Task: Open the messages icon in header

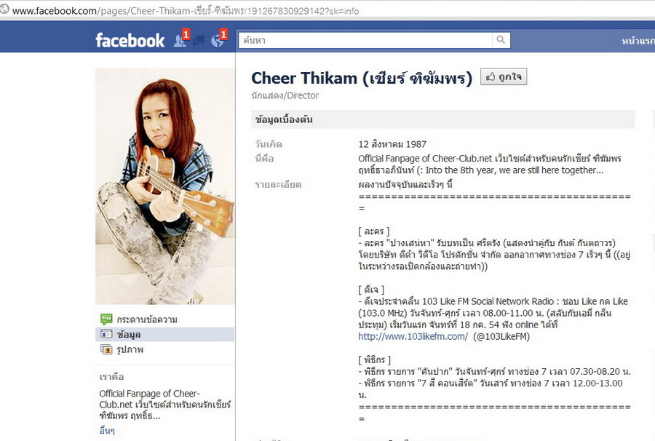Action: 199,41
